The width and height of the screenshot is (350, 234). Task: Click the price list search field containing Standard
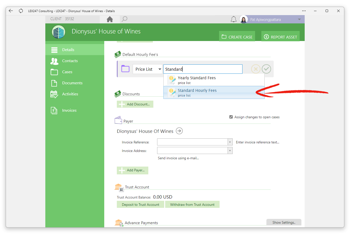click(203, 69)
